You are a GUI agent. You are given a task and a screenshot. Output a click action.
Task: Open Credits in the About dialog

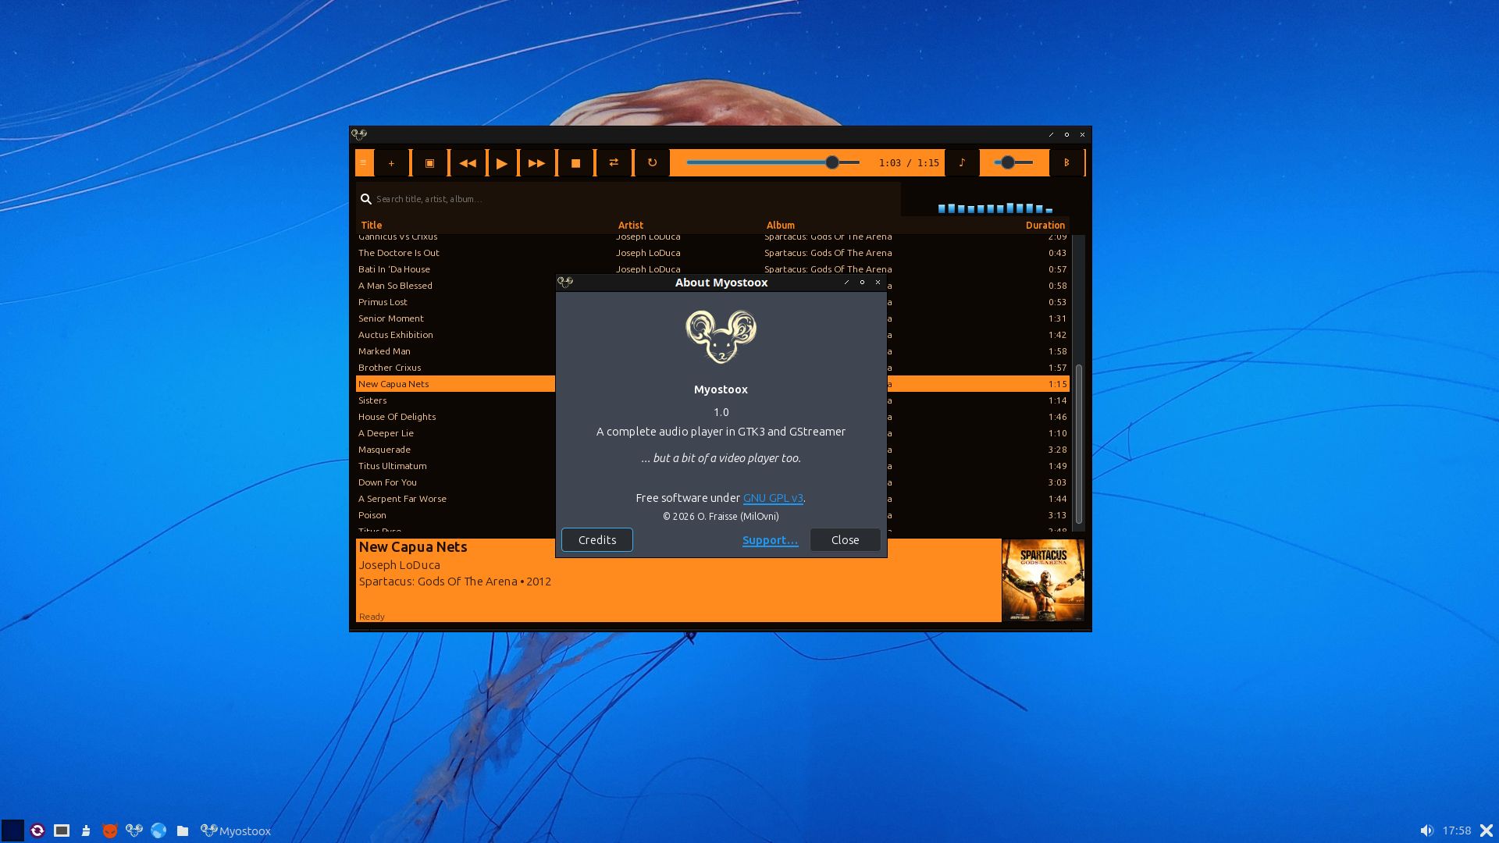[597, 540]
